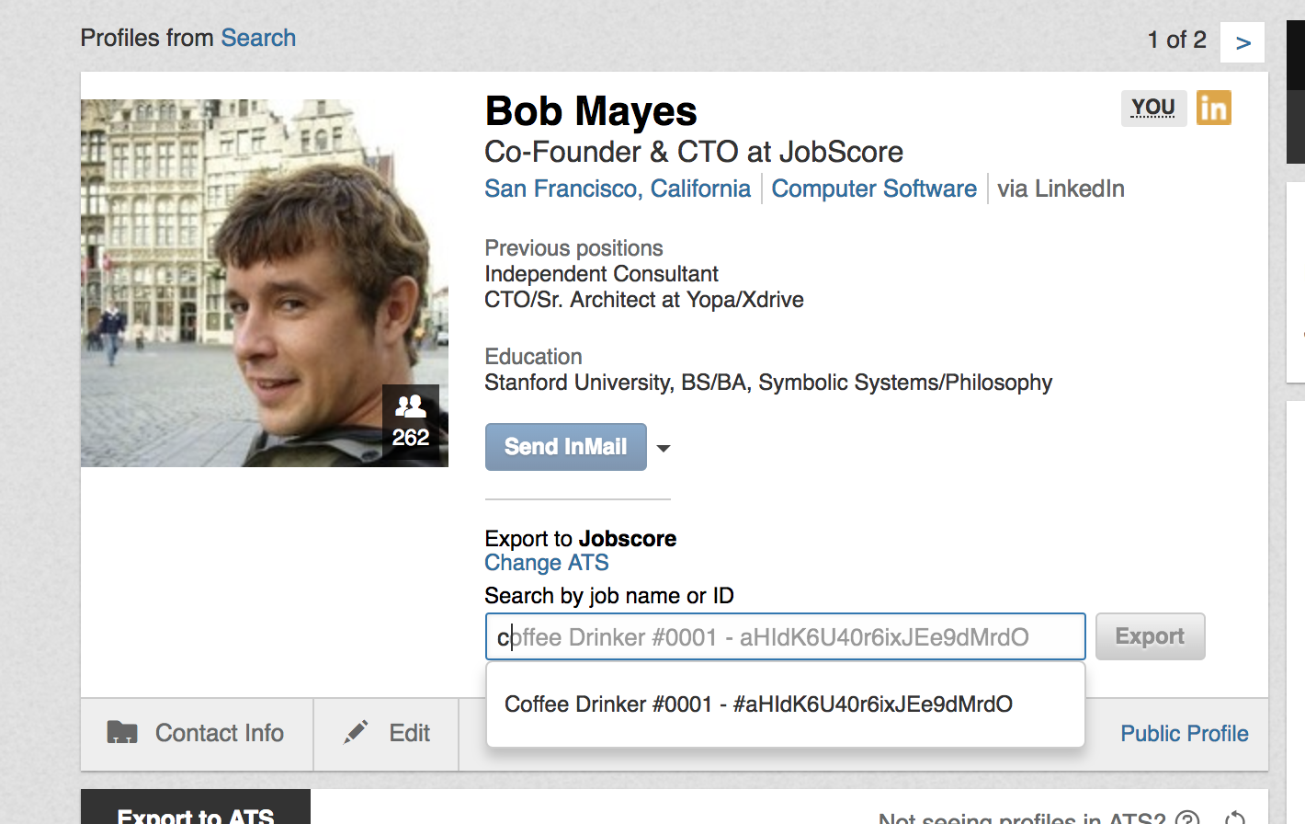Click the Stanford University education line
This screenshot has height=824, width=1305.
coord(768,383)
